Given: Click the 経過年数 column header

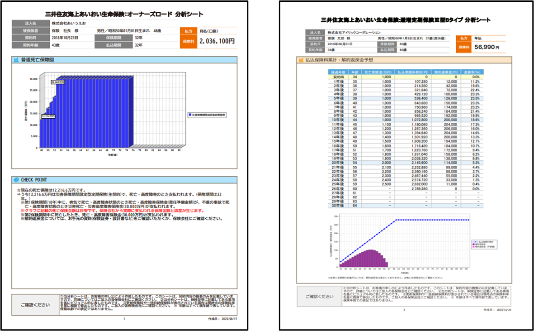Looking at the screenshot, I should 338,72.
